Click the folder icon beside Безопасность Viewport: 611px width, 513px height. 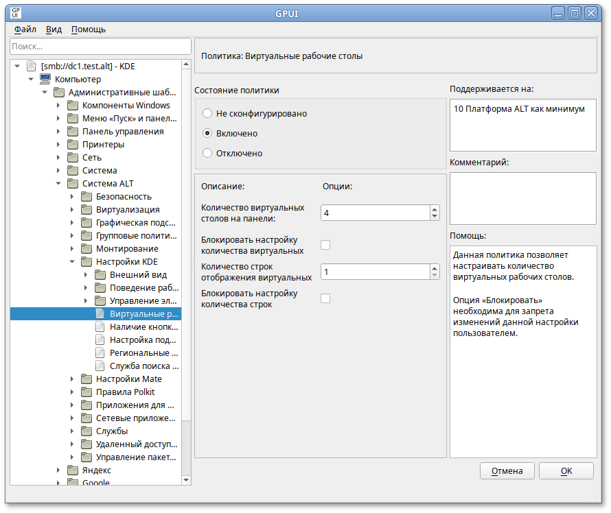click(86, 197)
